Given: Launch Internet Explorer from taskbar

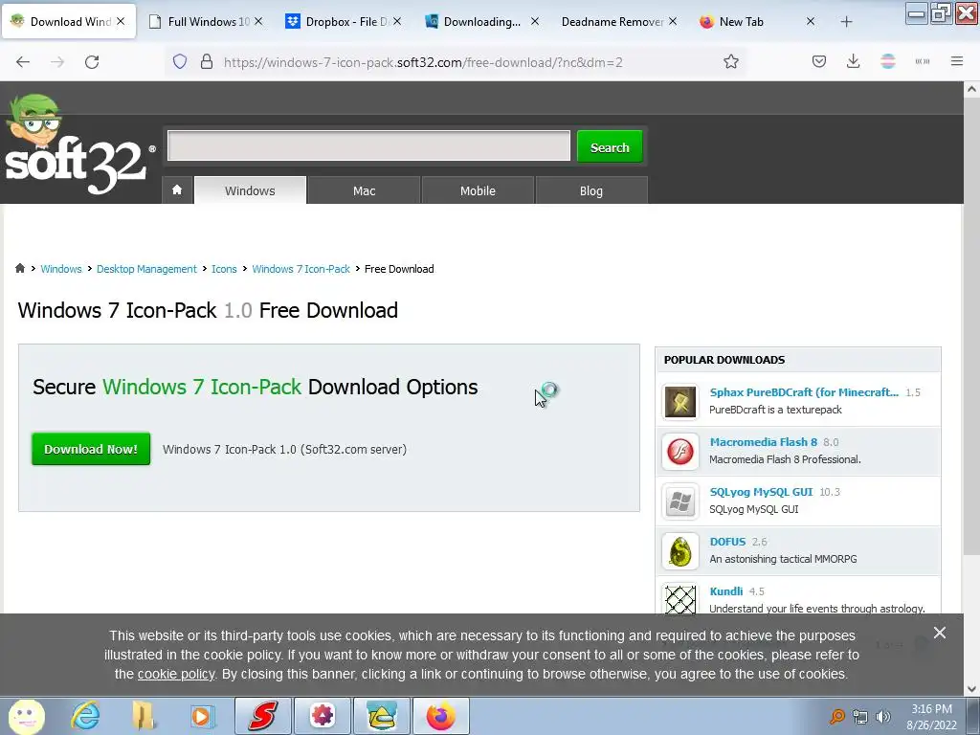Looking at the screenshot, I should pos(85,716).
